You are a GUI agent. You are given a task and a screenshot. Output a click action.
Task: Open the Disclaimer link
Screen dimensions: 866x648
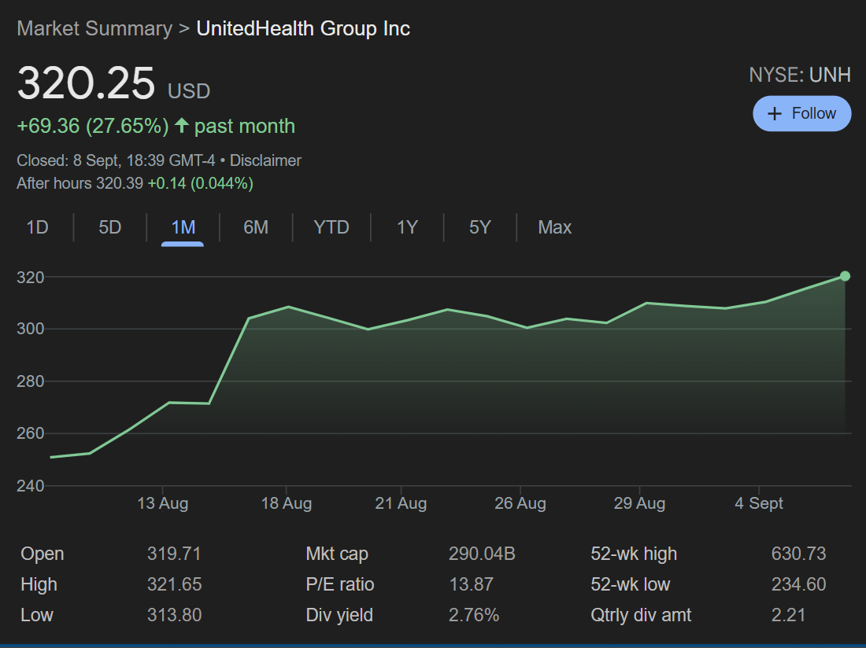[x=265, y=160]
